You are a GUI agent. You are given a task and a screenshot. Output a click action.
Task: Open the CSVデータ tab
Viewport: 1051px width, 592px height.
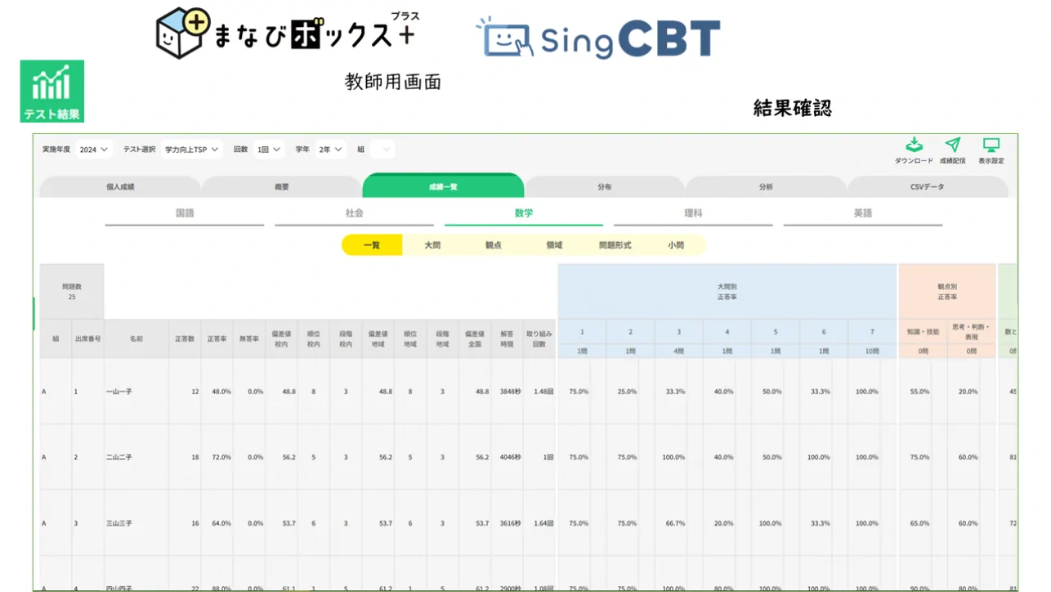click(927, 187)
